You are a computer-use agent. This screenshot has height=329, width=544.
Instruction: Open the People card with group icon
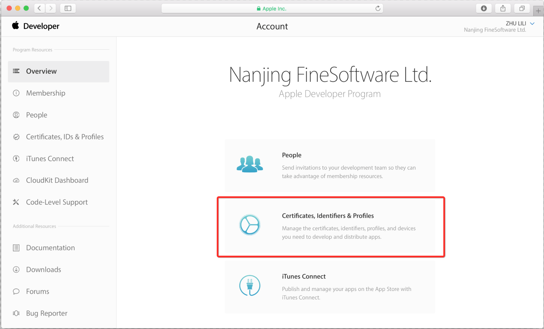click(330, 165)
